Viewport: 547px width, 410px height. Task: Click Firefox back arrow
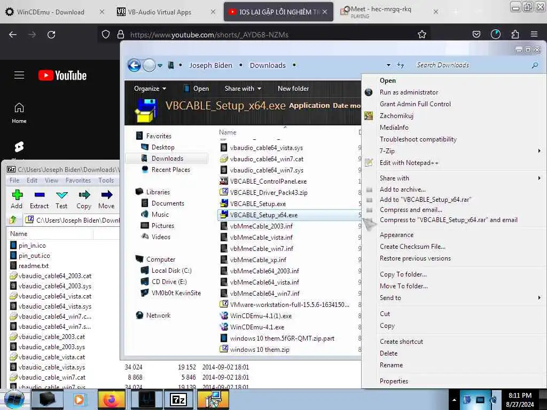click(13, 35)
